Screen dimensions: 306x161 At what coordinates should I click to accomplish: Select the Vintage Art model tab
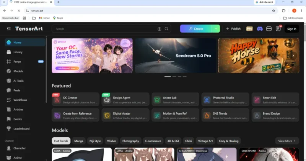coord(205,141)
